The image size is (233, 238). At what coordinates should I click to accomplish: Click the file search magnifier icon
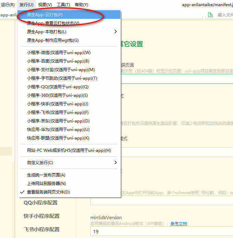pos(210,15)
